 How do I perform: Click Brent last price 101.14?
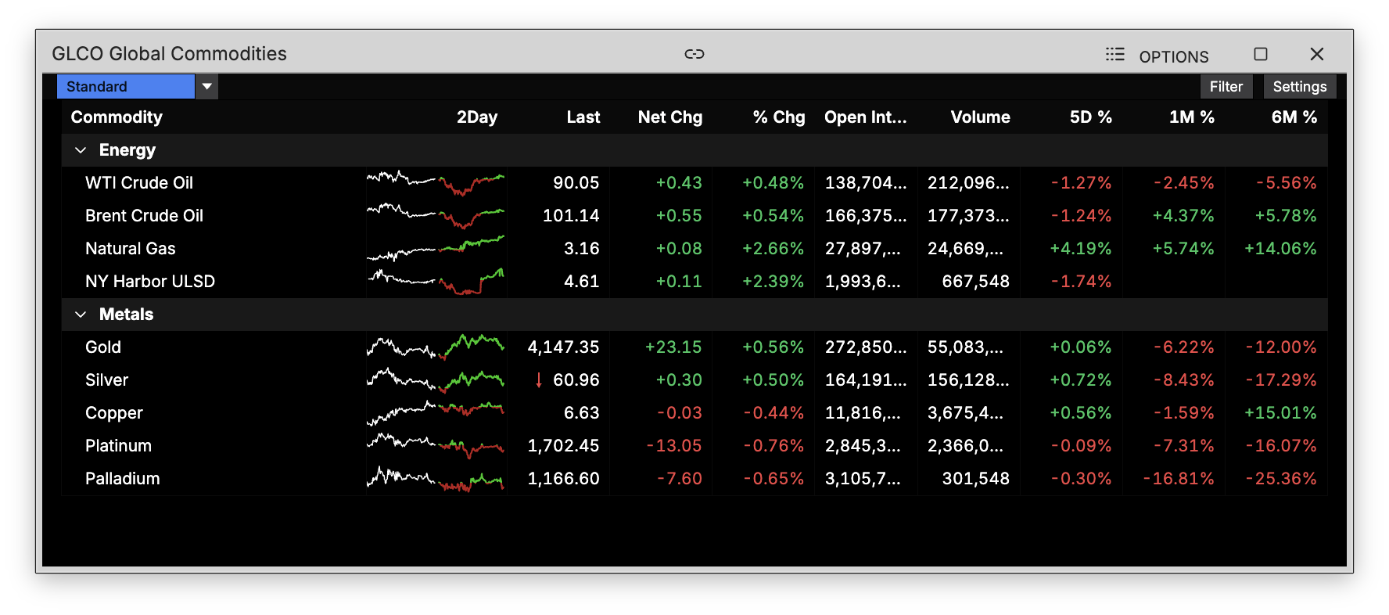571,216
